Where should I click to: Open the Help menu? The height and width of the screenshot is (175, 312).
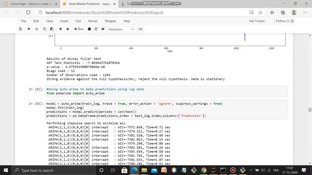pyautogui.click(x=127, y=21)
